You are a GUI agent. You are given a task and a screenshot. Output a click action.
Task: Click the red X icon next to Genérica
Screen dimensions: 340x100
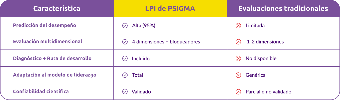tap(238, 75)
